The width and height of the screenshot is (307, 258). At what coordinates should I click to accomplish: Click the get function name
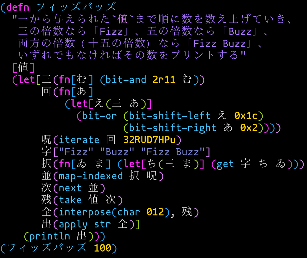click(x=225, y=164)
